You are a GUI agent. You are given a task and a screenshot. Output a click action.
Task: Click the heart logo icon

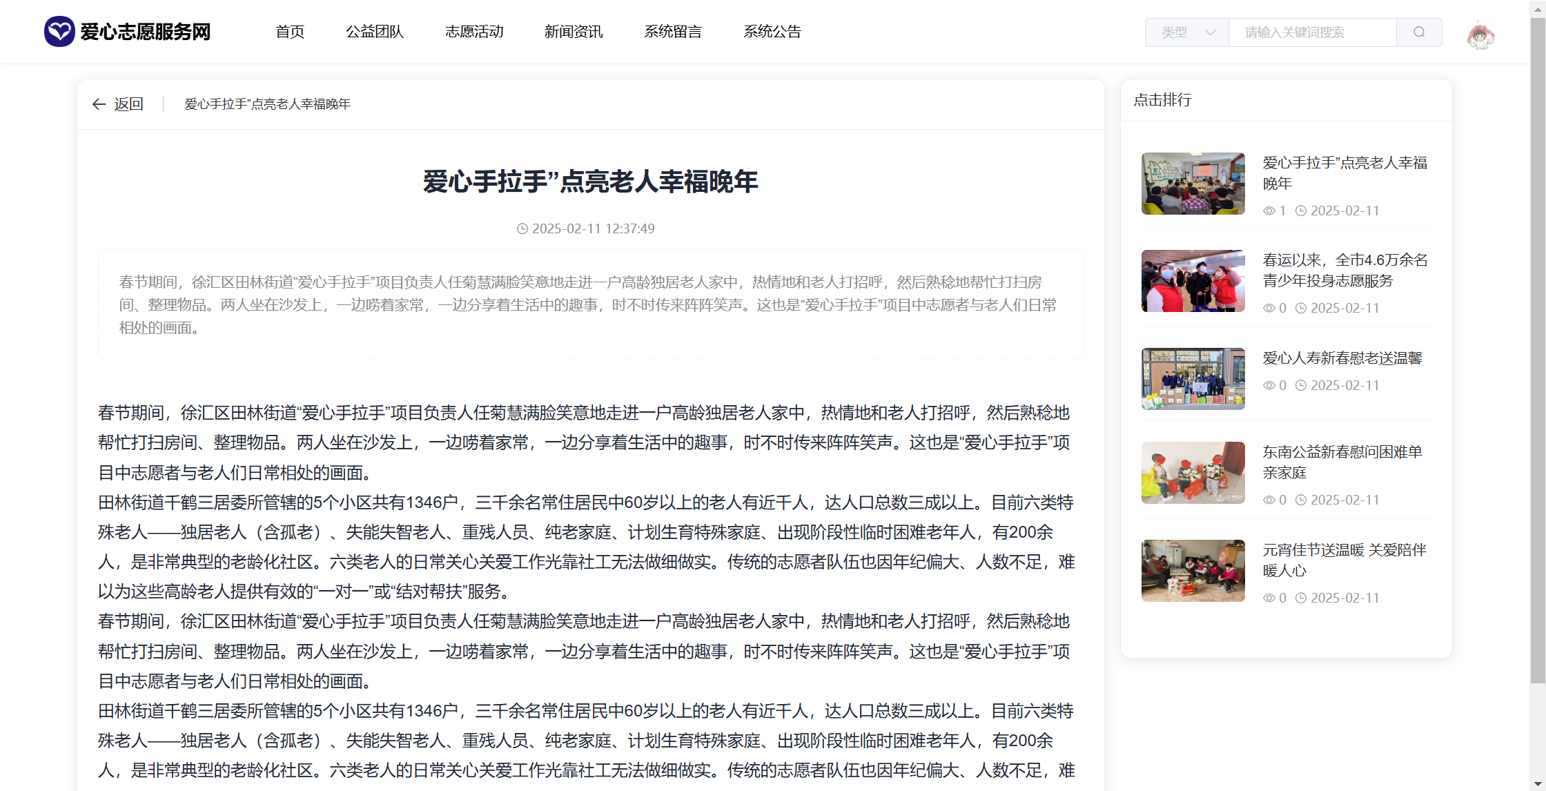point(59,32)
